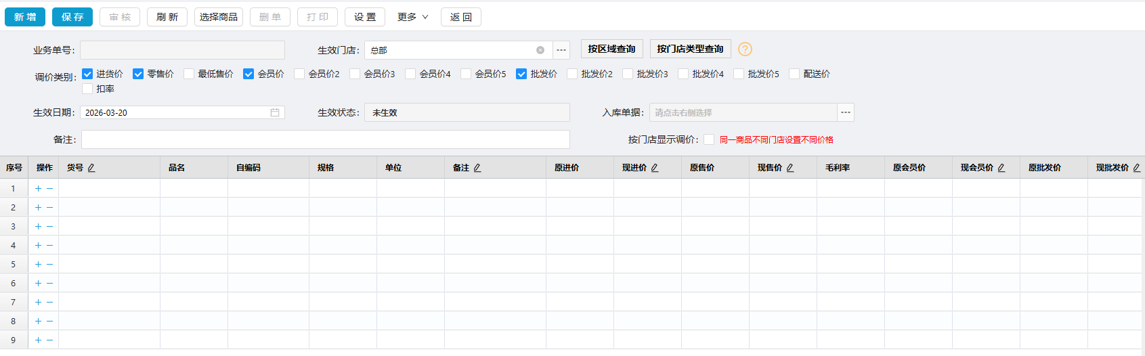Click the plus icon in row 1
This screenshot has height=356, width=1145.
coord(38,189)
